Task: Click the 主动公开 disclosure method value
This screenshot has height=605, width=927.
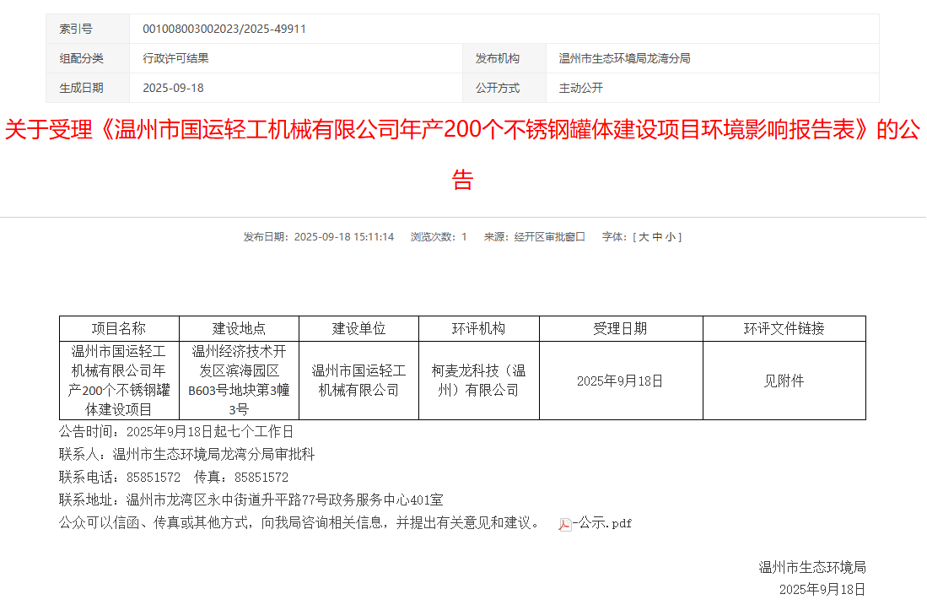Action: pyautogui.click(x=580, y=88)
